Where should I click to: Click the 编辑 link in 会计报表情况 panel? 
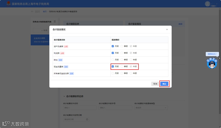click(x=180, y=24)
